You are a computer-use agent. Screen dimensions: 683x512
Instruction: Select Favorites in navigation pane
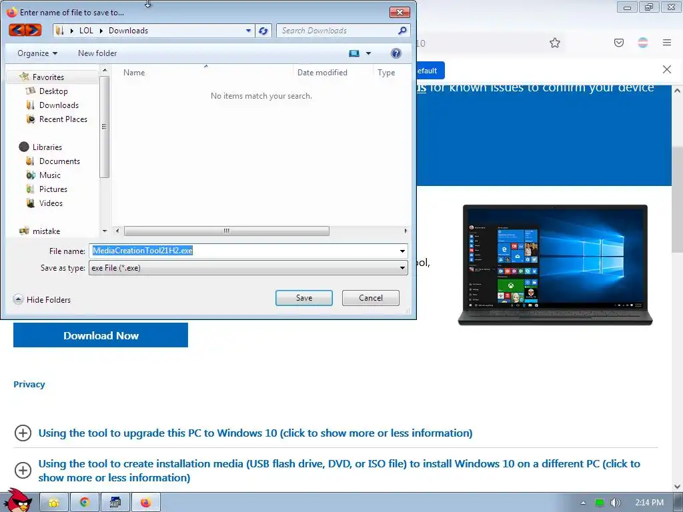point(48,77)
